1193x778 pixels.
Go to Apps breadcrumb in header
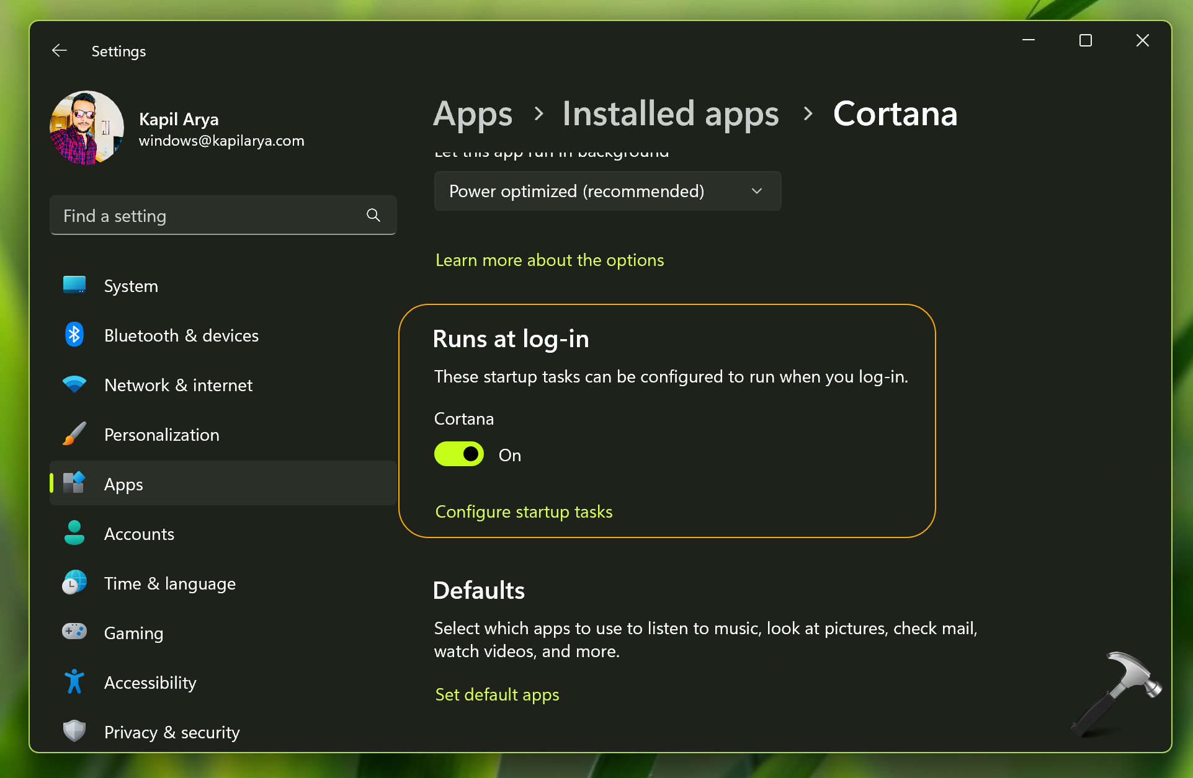click(x=473, y=114)
